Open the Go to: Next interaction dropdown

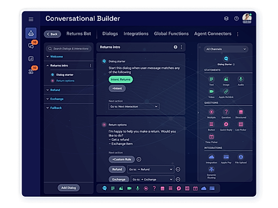point(134,107)
